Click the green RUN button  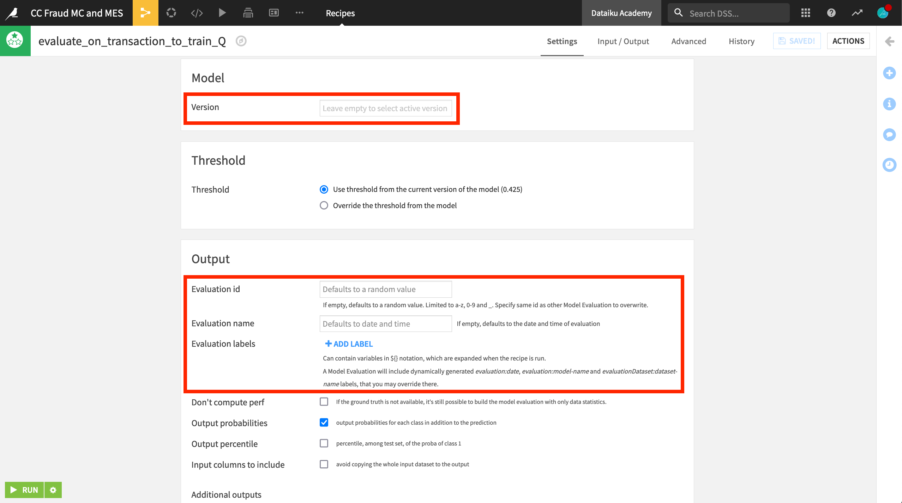click(x=24, y=490)
